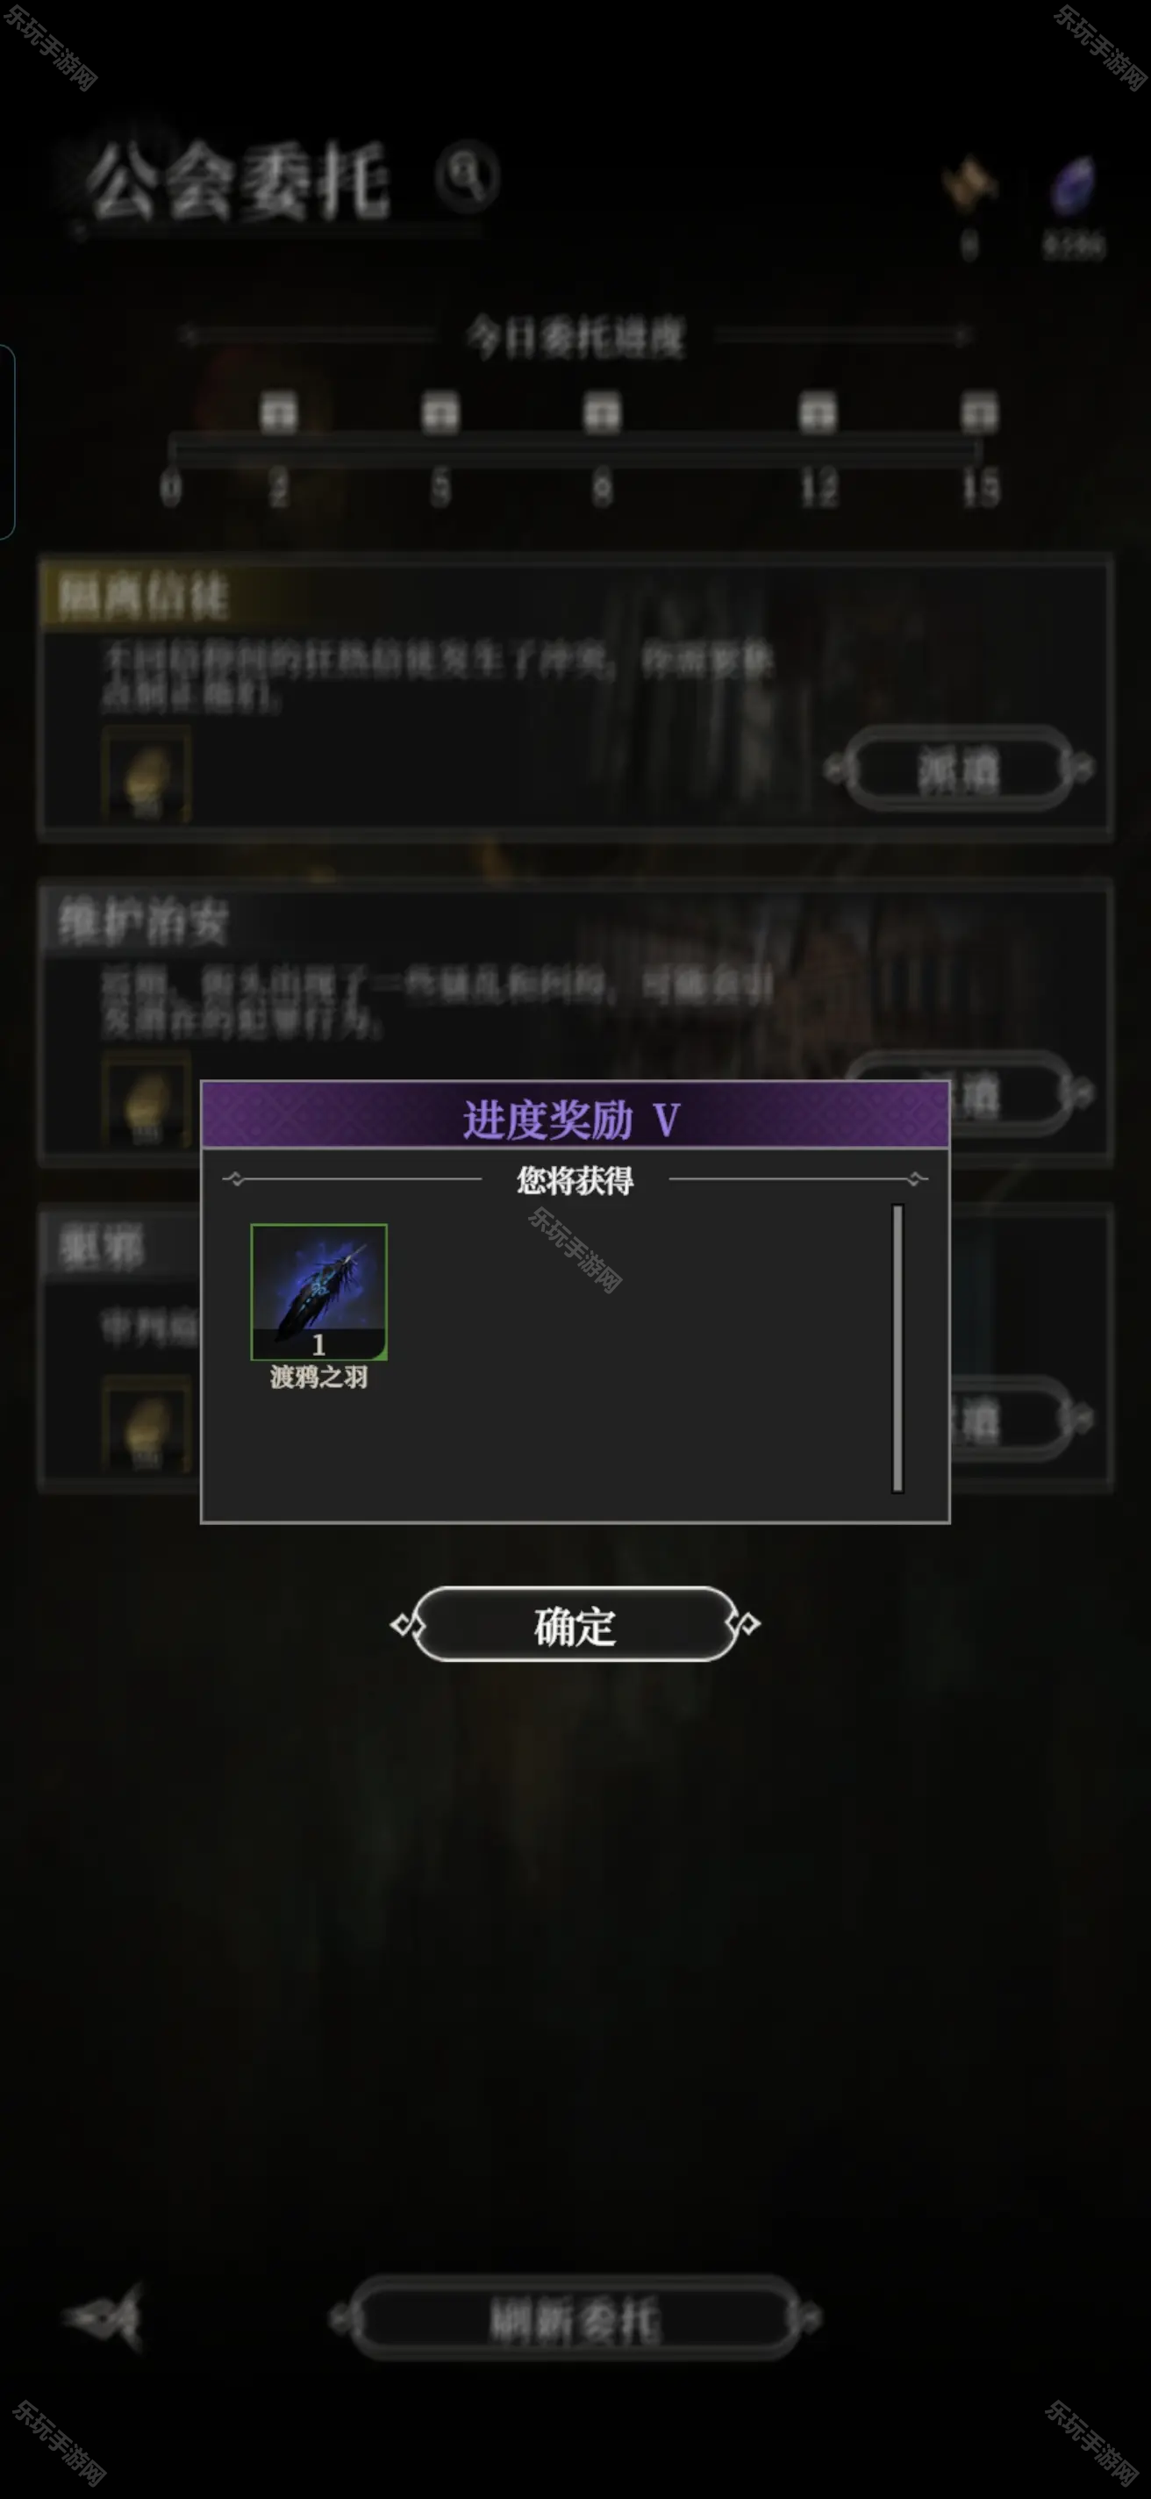Viewport: 1151px width, 2499px height.
Task: Select the 渡鸦之羽 reward item thumbnail
Action: tap(319, 1292)
